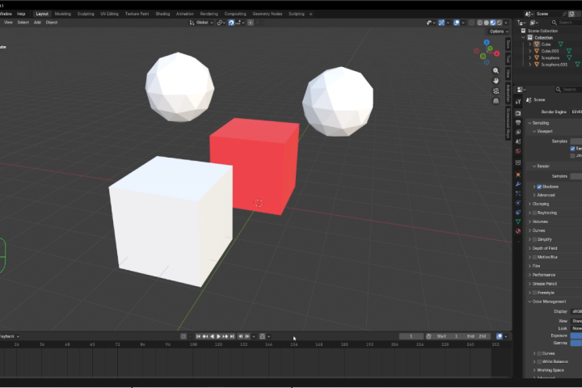This screenshot has width=582, height=388.
Task: Toggle proportional editing in viewport header
Action: (251, 23)
